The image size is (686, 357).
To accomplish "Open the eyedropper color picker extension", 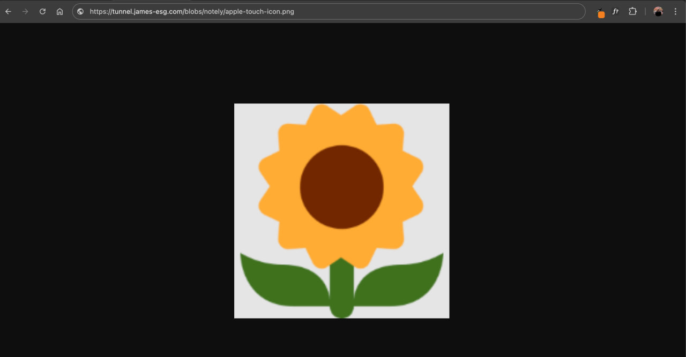I will coord(600,10).
